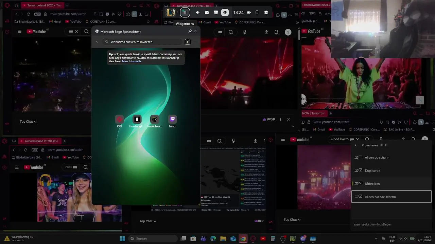The height and width of the screenshot is (244, 435).
Task: Open the Game Bar performance widget
Action: pyautogui.click(x=216, y=13)
